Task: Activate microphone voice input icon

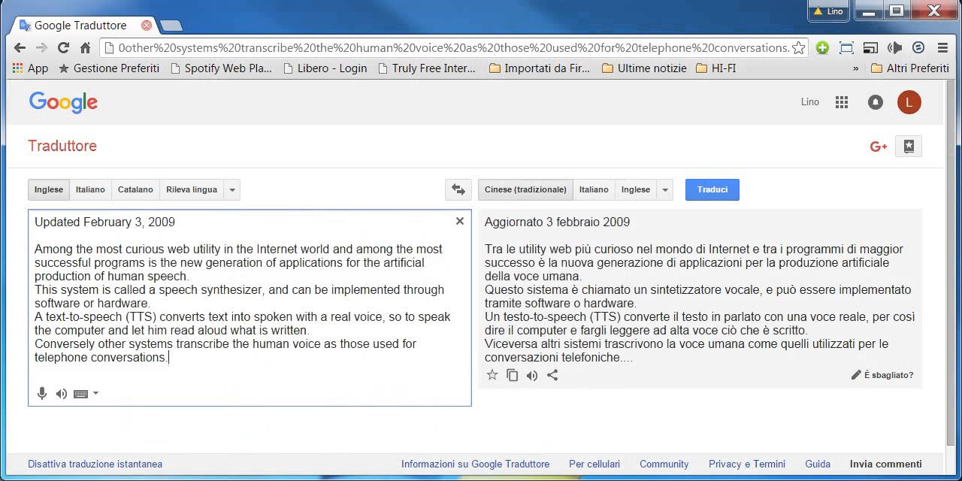Action: 42,393
